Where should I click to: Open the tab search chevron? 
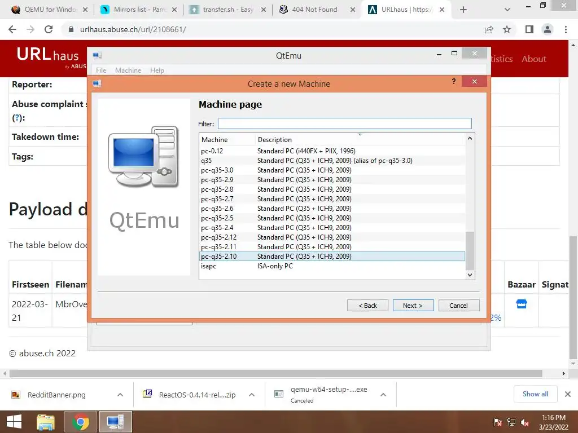click(507, 10)
